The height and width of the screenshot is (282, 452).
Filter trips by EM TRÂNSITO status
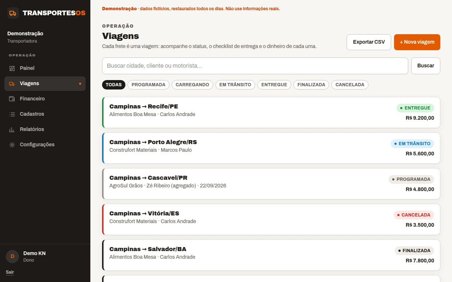tap(235, 85)
